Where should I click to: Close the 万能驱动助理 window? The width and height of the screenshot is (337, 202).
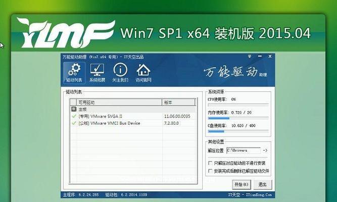click(270, 56)
